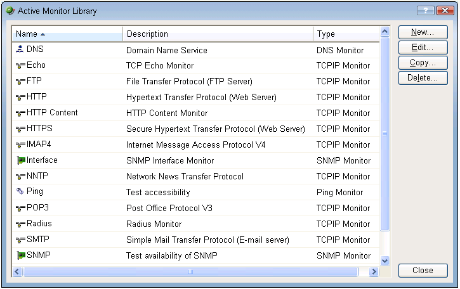The width and height of the screenshot is (460, 289).
Task: Select the DNS monitor name
Action: 35,49
